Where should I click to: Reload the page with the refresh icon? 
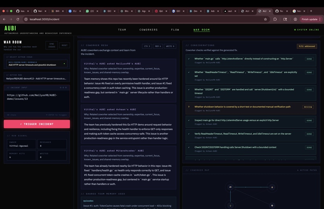point(18,19)
